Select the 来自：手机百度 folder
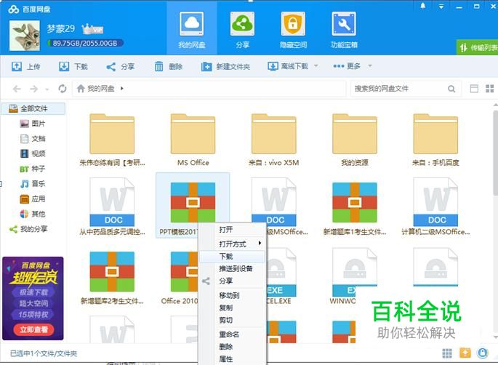This screenshot has width=498, height=365. (x=435, y=140)
